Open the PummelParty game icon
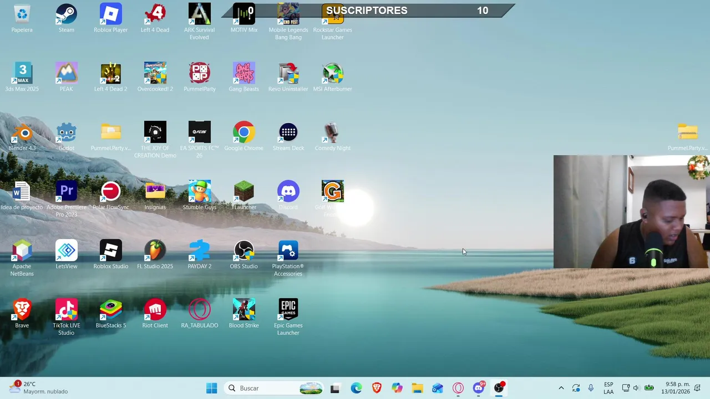Screen dimensions: 710x399 [199, 77]
